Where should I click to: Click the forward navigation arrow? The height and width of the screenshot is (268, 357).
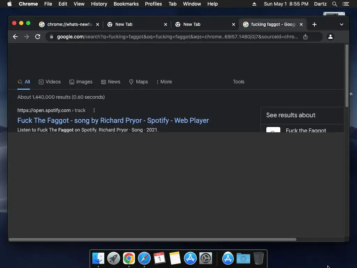click(26, 37)
